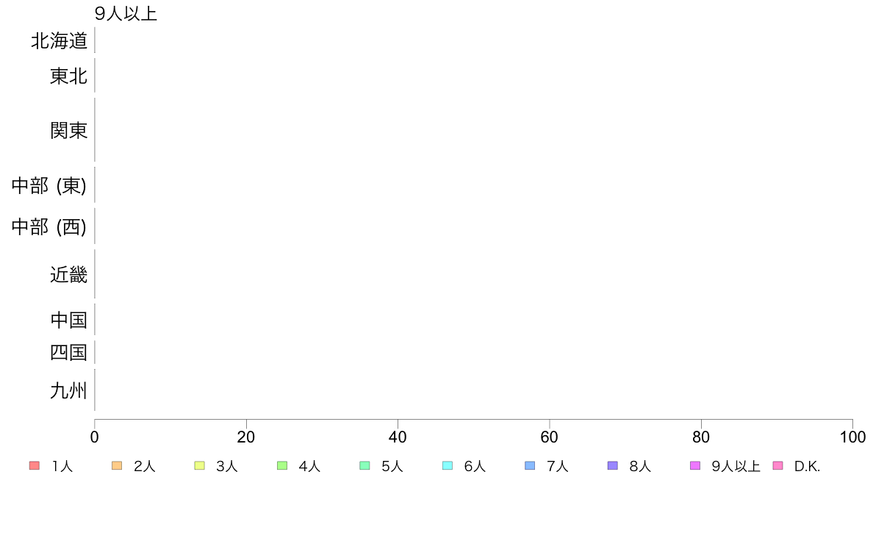This screenshot has width=873, height=541.
Task: Click the D.K. pink legend swatch
Action: (x=778, y=466)
